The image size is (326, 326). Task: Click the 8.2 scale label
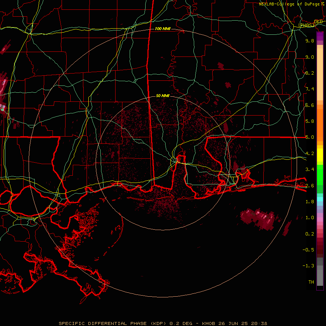coord(310,73)
